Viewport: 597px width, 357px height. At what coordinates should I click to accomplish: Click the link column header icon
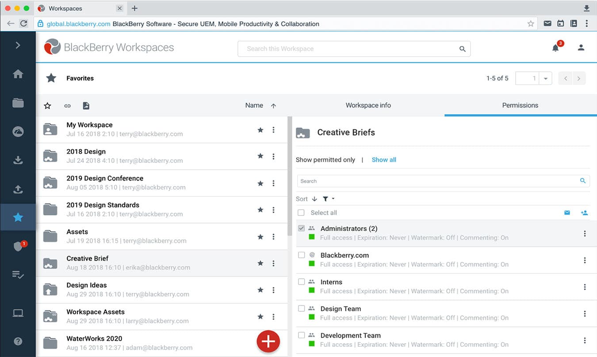click(67, 106)
